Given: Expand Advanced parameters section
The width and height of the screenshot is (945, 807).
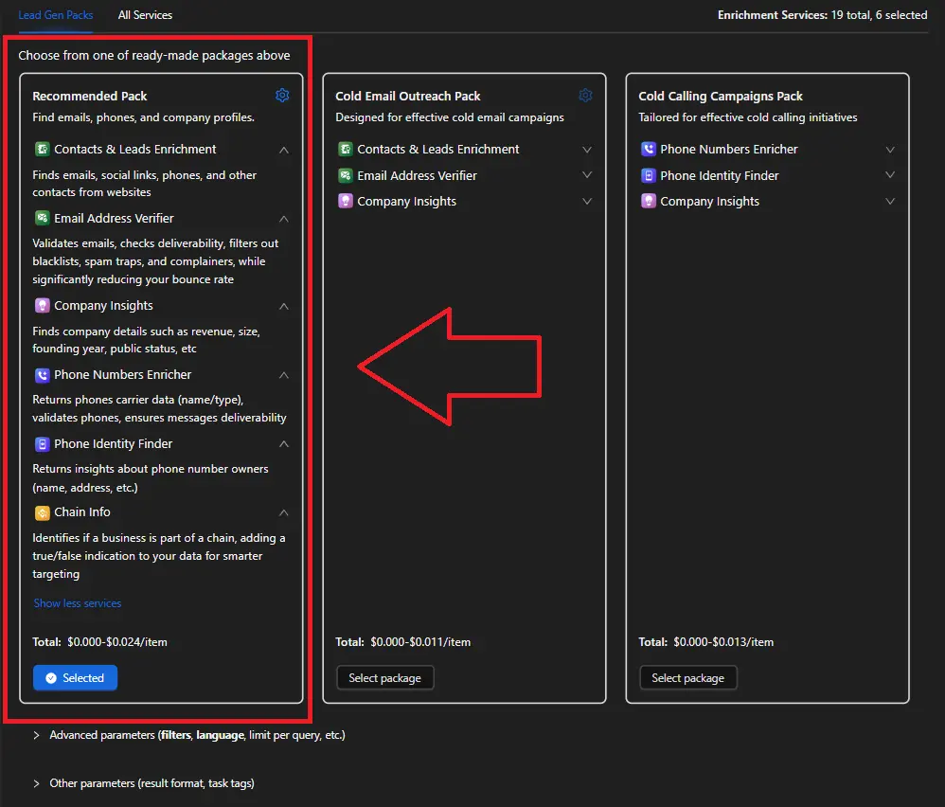Looking at the screenshot, I should [37, 735].
